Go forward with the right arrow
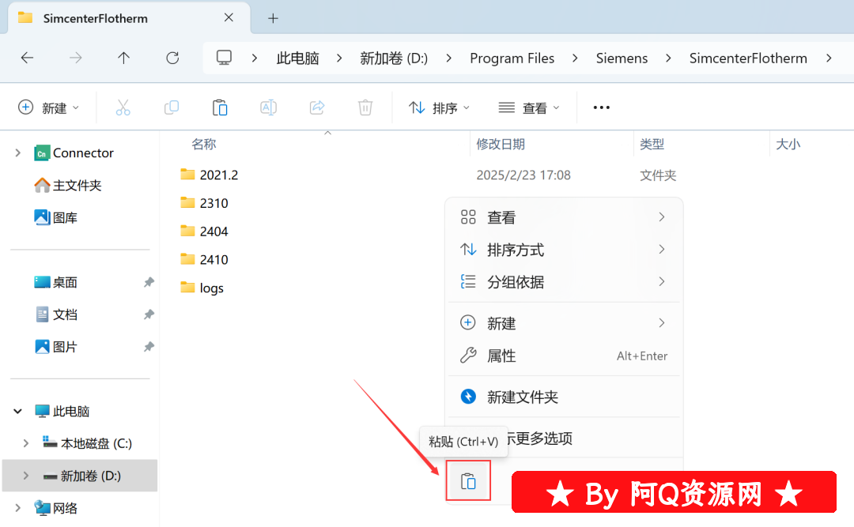This screenshot has width=854, height=527. pos(76,58)
